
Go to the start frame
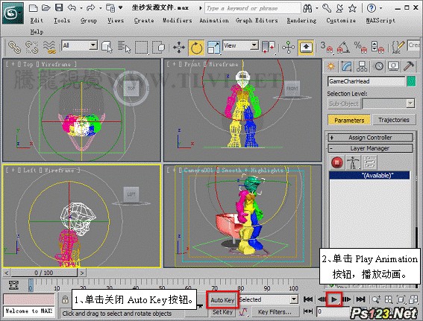[308, 299]
